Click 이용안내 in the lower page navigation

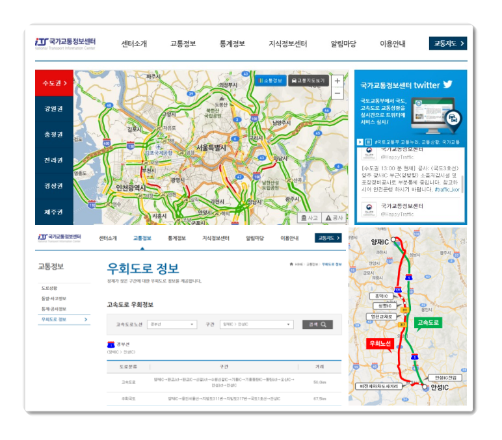click(x=289, y=238)
